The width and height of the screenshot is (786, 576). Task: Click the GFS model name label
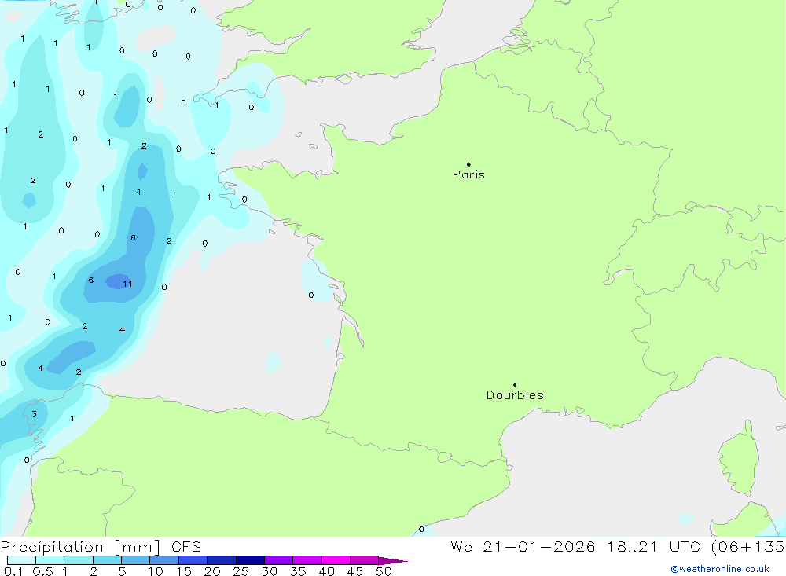(186, 547)
